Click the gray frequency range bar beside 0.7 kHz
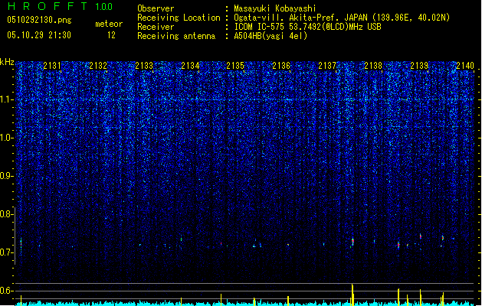This screenshot has height=306, width=482. (x=15, y=236)
